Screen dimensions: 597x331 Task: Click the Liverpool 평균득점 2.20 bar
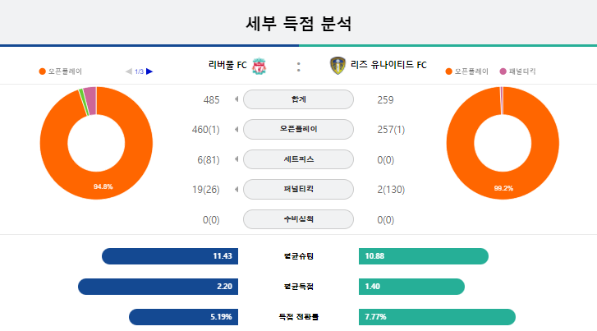coord(158,287)
